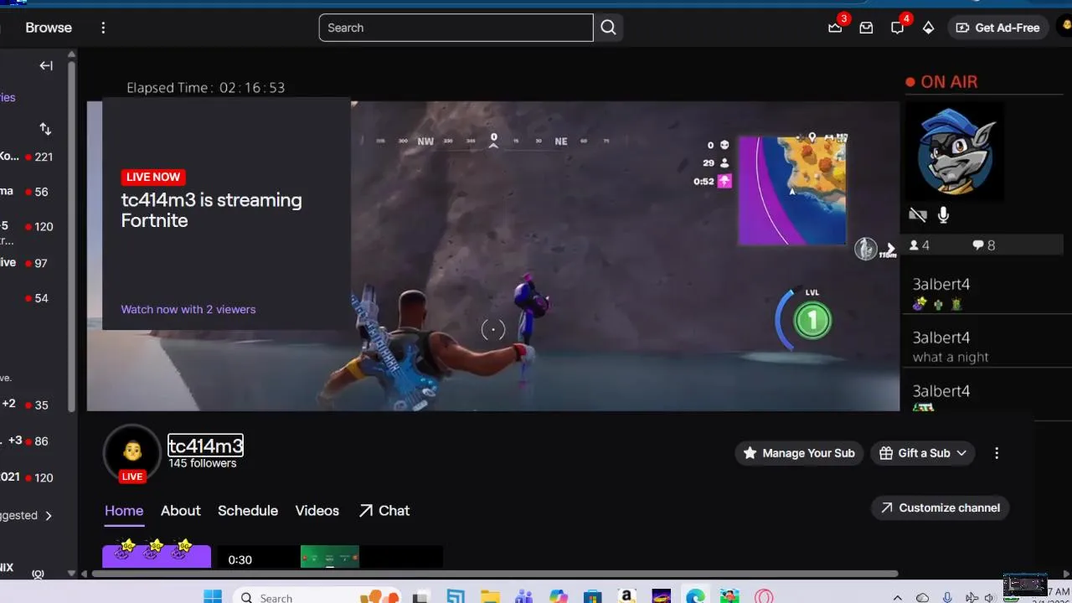This screenshot has height=603, width=1072.
Task: Open the channel options three-dot menu
Action: (x=997, y=453)
